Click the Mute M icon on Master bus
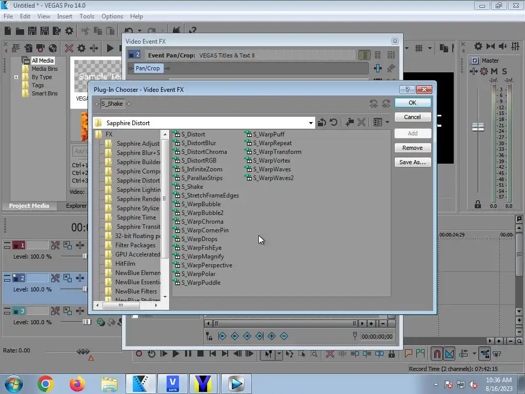Image resolution: width=525 pixels, height=394 pixels. pyautogui.click(x=494, y=71)
